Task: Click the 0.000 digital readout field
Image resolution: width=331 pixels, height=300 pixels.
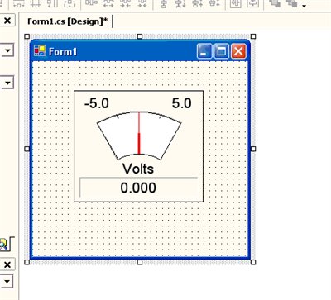Action: point(139,188)
